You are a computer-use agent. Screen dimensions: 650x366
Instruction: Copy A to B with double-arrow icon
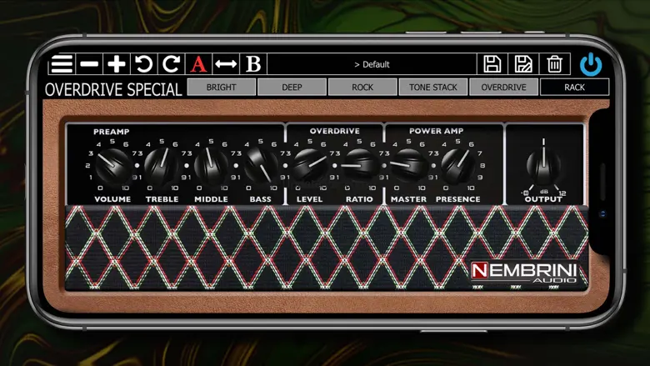pyautogui.click(x=226, y=64)
